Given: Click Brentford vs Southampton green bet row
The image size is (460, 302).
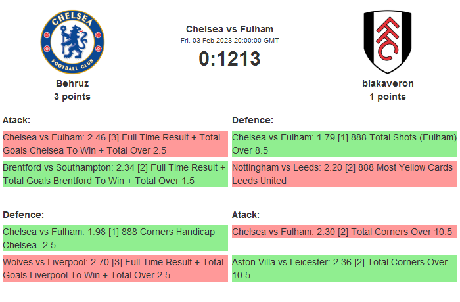Looking at the screenshot, I should point(114,174).
